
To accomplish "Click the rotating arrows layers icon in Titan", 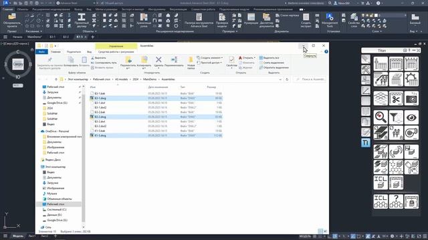I will [x=396, y=151].
